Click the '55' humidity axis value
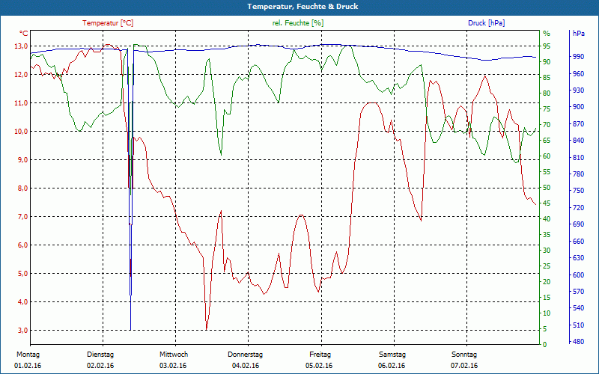599x374 pixels. coord(547,172)
